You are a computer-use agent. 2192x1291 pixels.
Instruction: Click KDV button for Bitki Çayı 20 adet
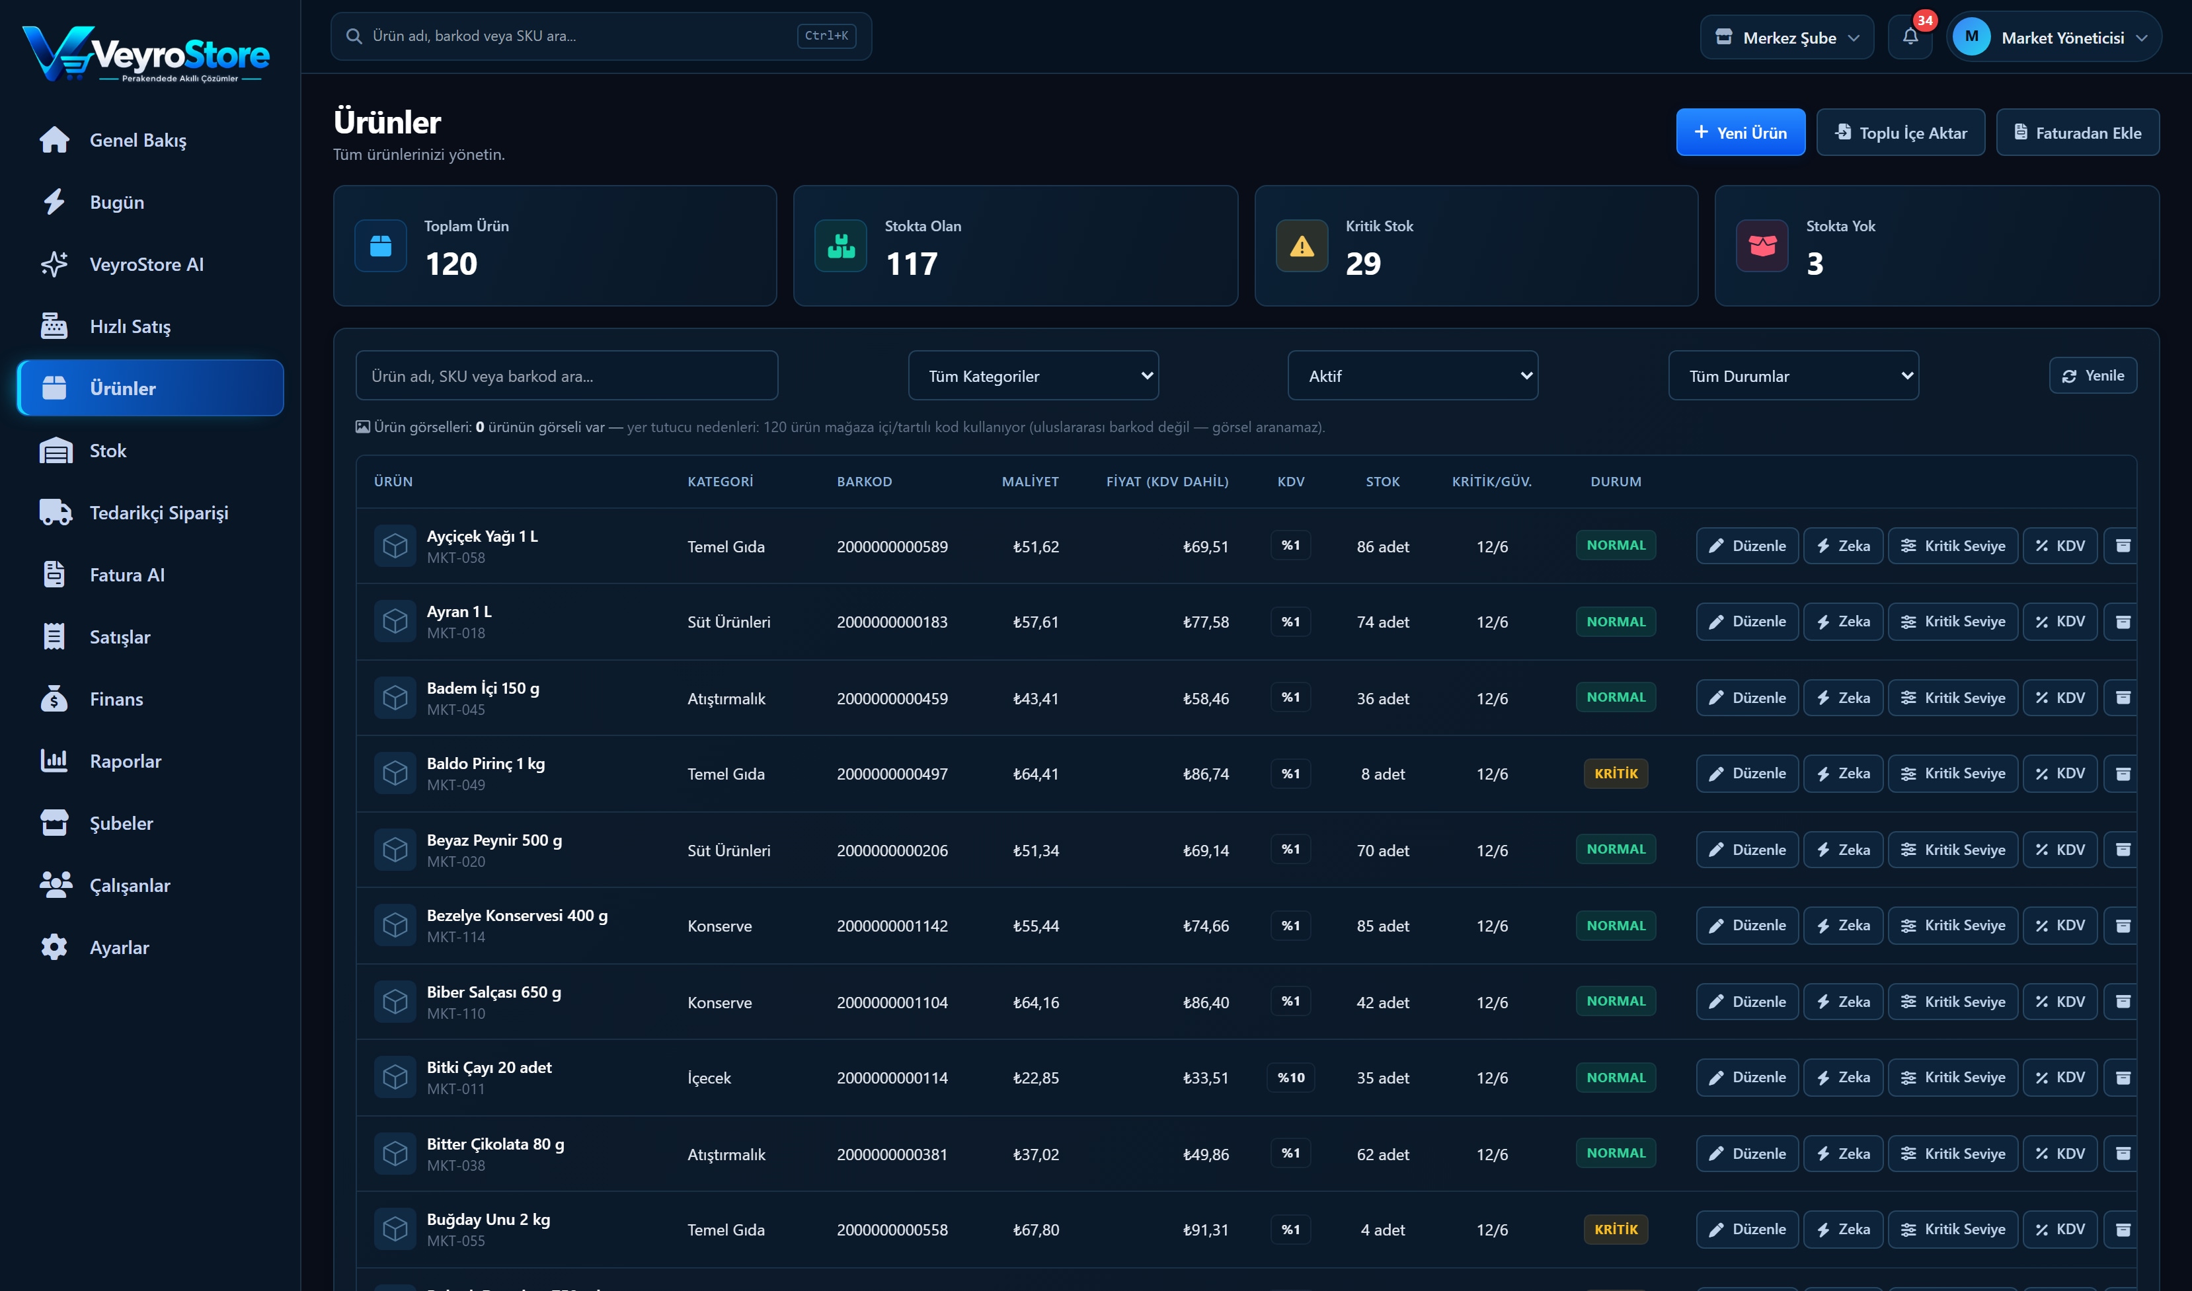point(2060,1077)
